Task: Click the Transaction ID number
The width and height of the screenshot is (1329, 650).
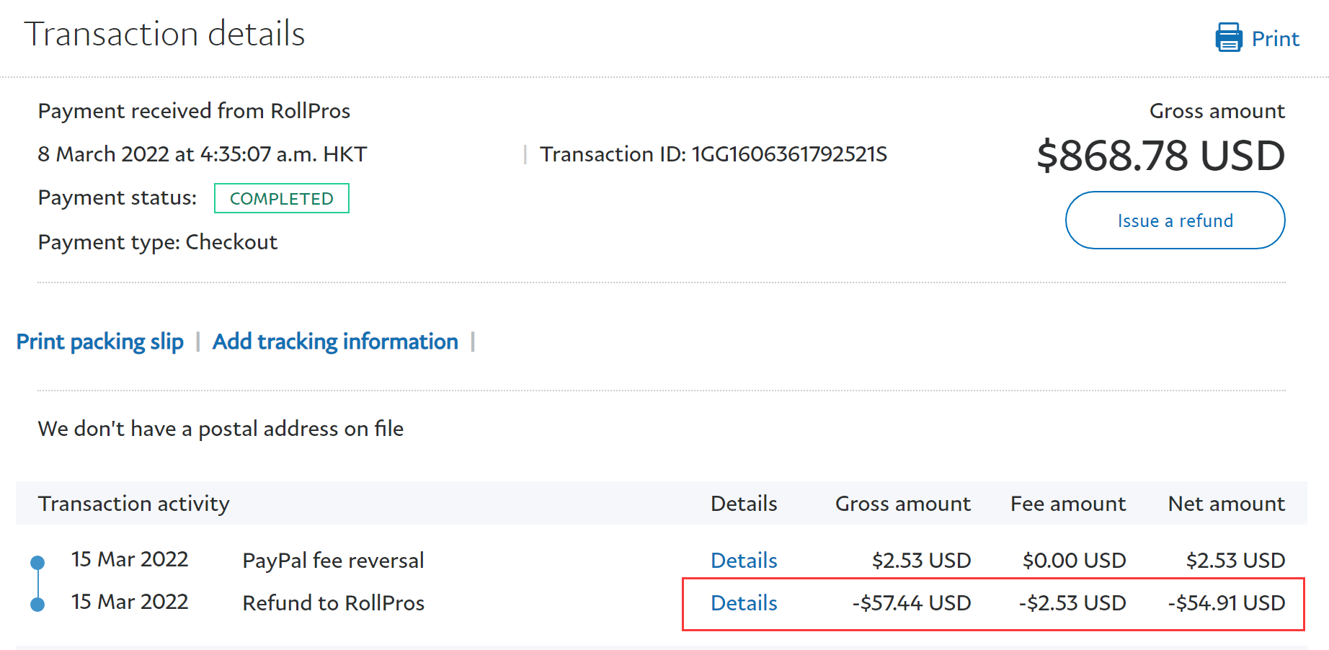Action: click(x=789, y=154)
